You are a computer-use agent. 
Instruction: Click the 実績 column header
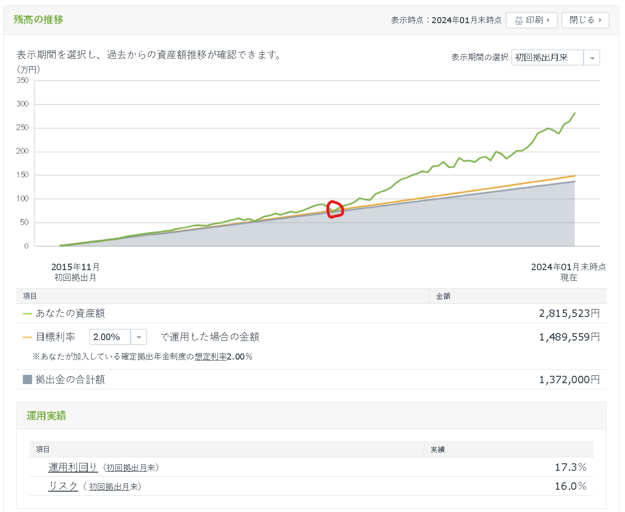(x=438, y=449)
